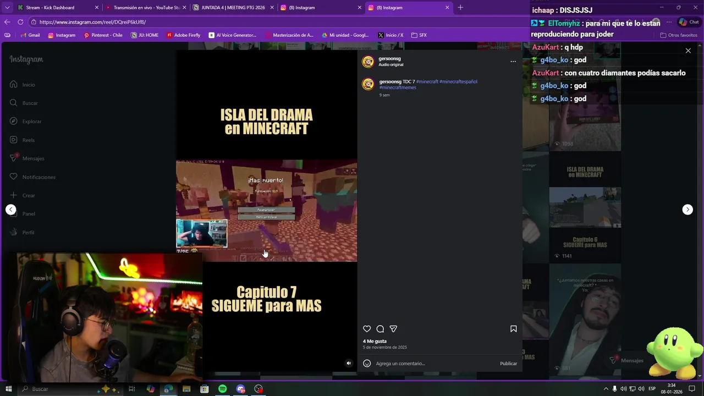Expand the SFX bookmarks folder
The image size is (704, 396).
click(419, 35)
